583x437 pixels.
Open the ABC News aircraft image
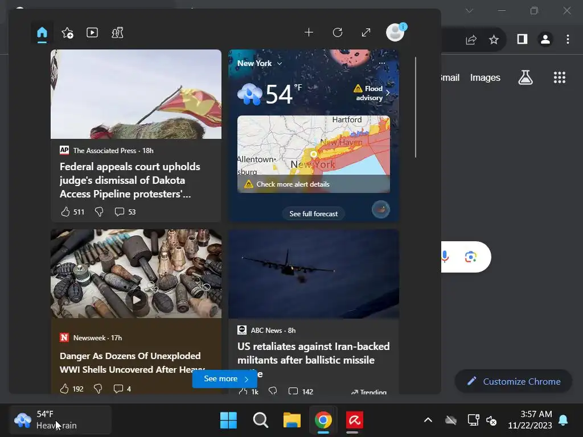[x=314, y=274]
